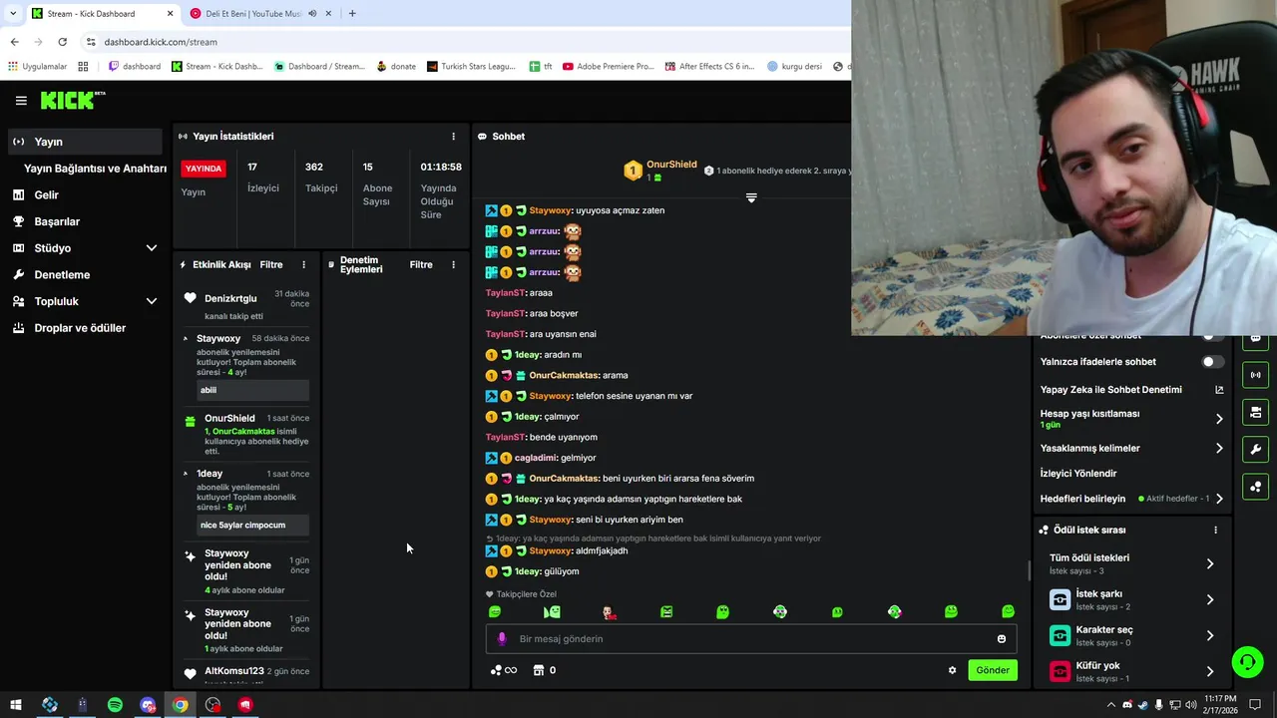Screen dimensions: 1277x718
Task: Open Ödül istek sırası three-dot options
Action: [x=1215, y=531]
